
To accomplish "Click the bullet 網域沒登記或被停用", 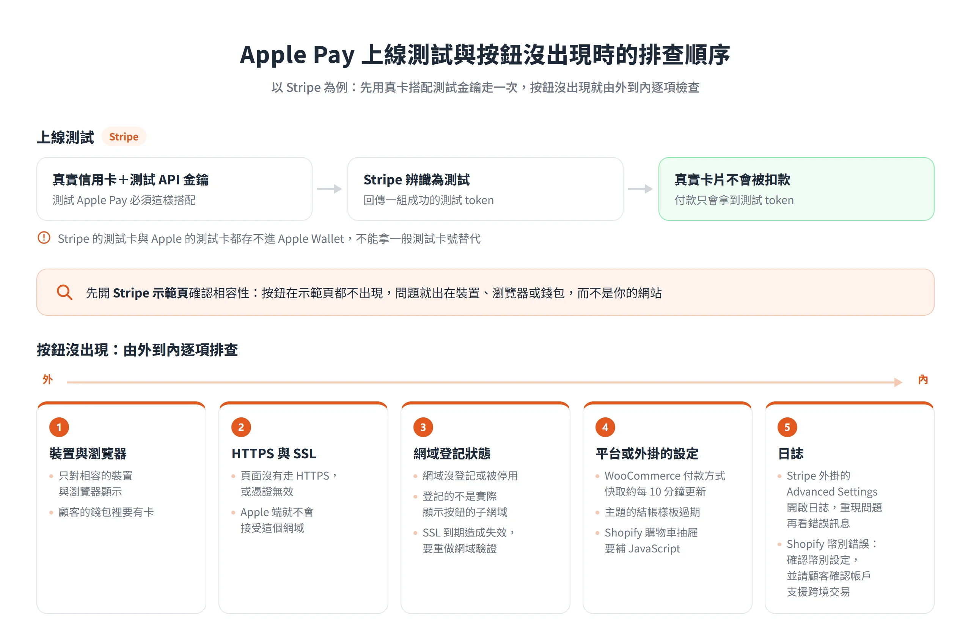I will (x=470, y=476).
